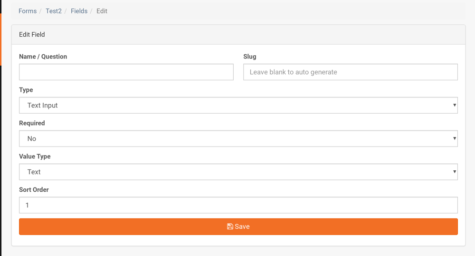Click the Sort Order label
475x256 pixels.
pos(34,189)
